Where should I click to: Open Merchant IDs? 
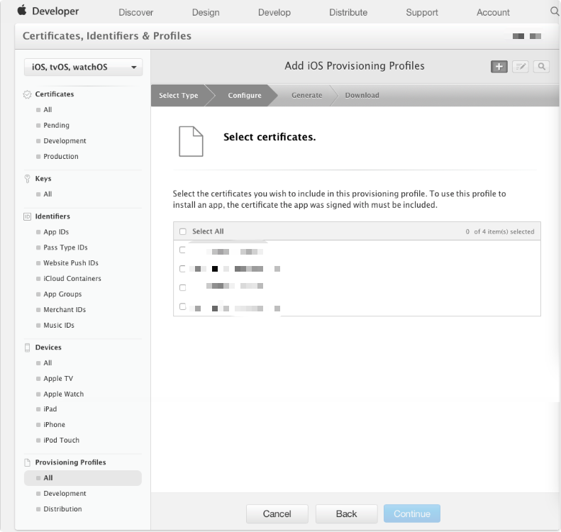[x=65, y=310]
